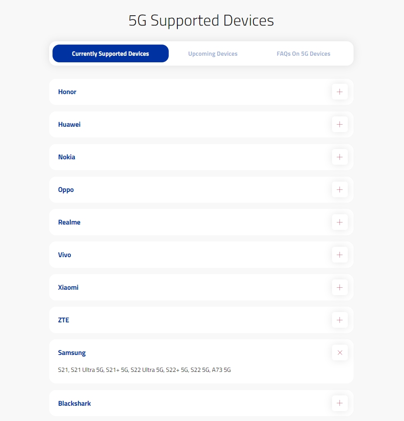Switch to Upcoming Devices tab
The image size is (404, 421).
click(x=213, y=54)
